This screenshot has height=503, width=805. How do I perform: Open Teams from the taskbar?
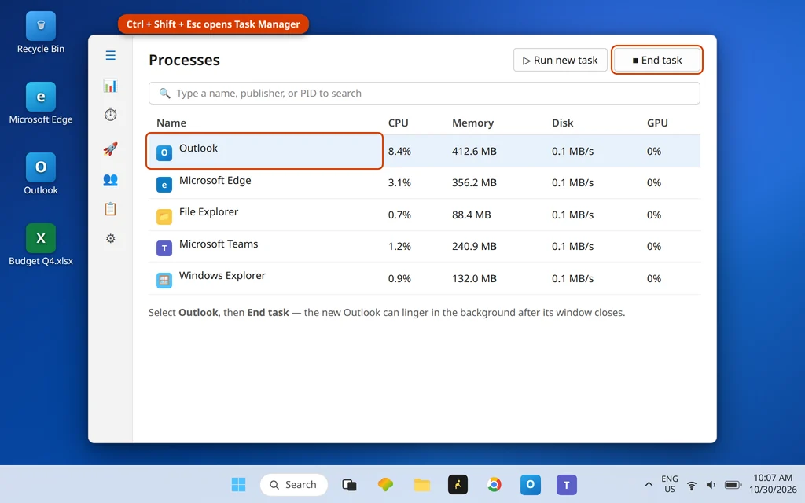click(x=567, y=484)
